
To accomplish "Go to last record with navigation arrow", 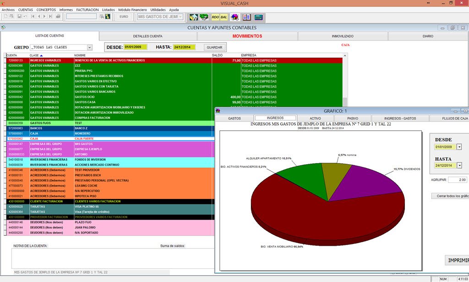I will coord(50,17).
